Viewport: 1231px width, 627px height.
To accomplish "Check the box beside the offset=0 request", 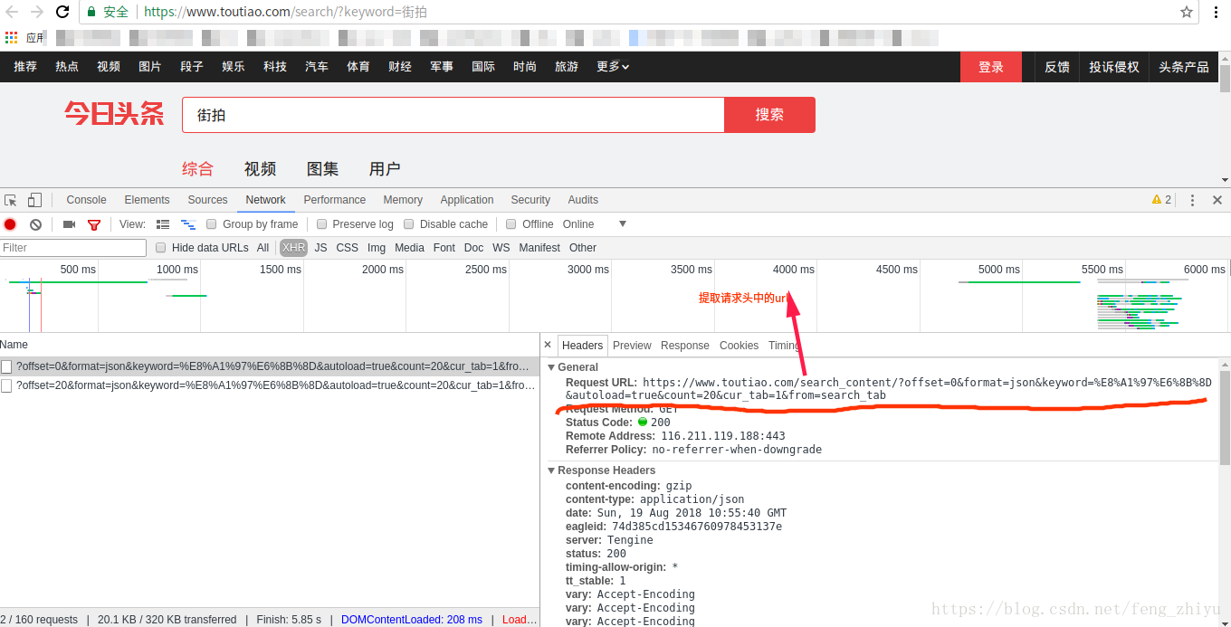I will coord(6,366).
